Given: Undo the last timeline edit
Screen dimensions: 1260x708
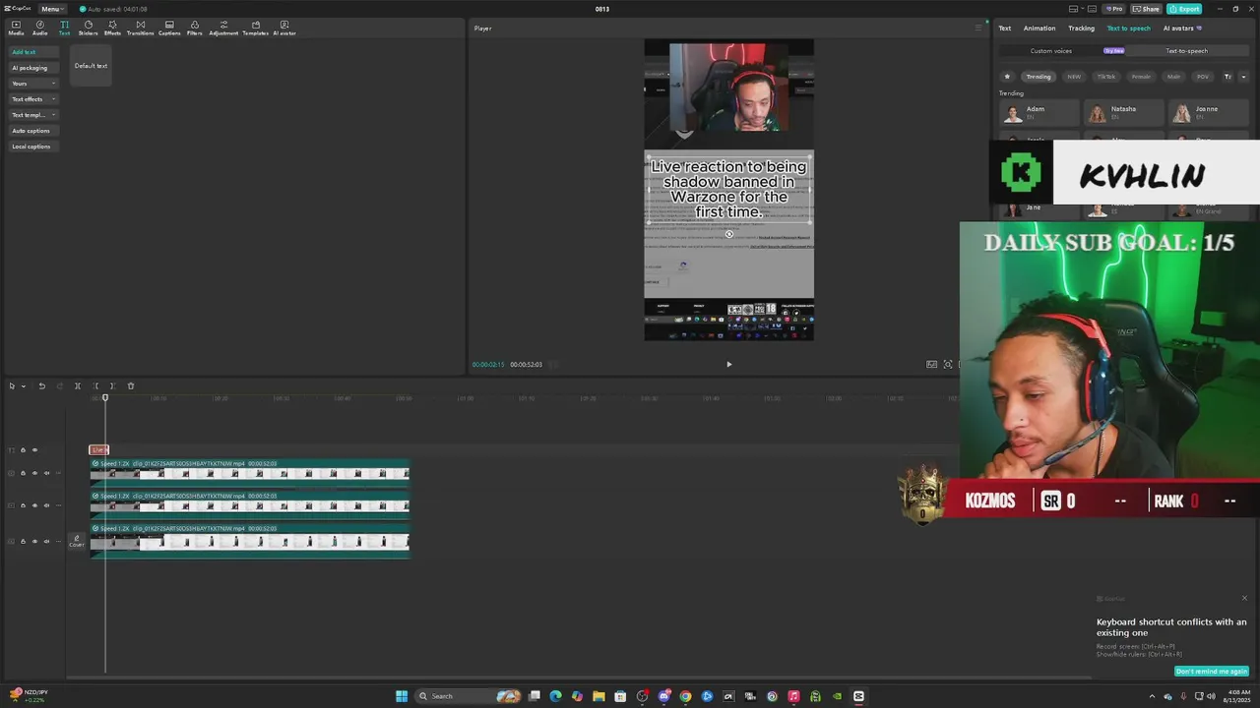Looking at the screenshot, I should tap(41, 385).
